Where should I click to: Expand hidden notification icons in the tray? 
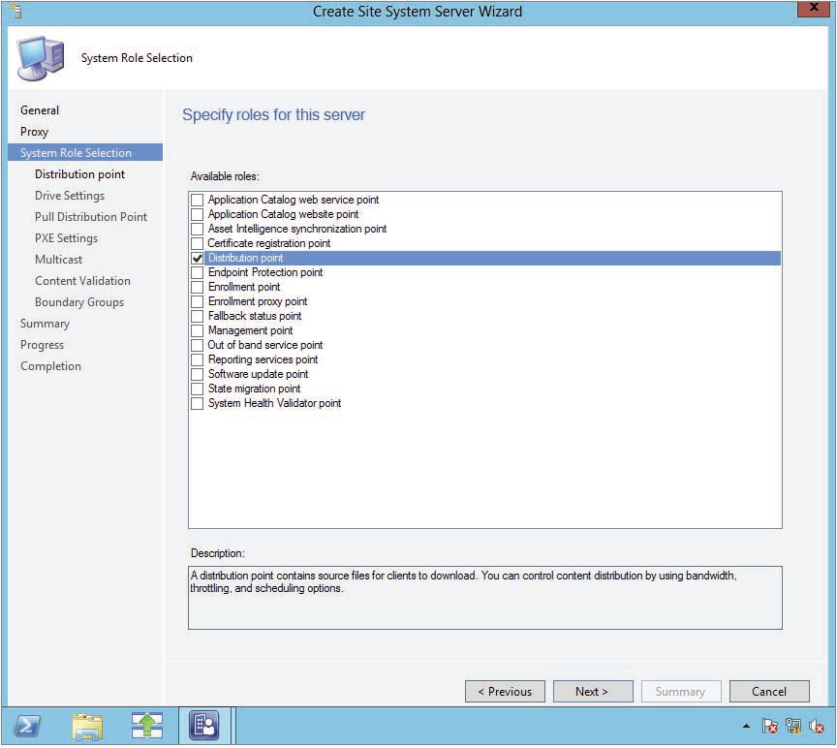[746, 726]
